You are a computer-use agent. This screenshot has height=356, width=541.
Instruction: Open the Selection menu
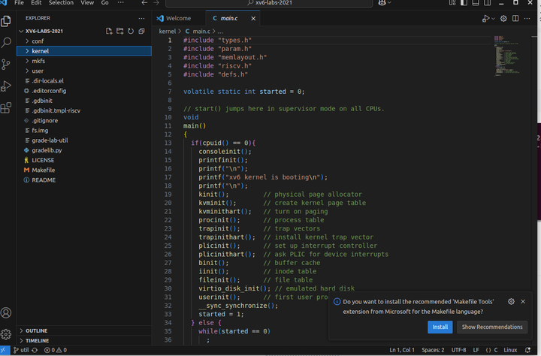62,3
